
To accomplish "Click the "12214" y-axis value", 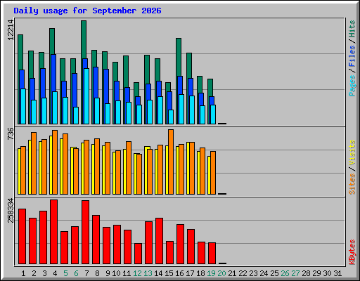I will point(11,30).
